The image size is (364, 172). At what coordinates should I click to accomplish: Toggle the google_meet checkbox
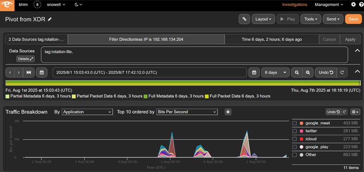pyautogui.click(x=295, y=123)
